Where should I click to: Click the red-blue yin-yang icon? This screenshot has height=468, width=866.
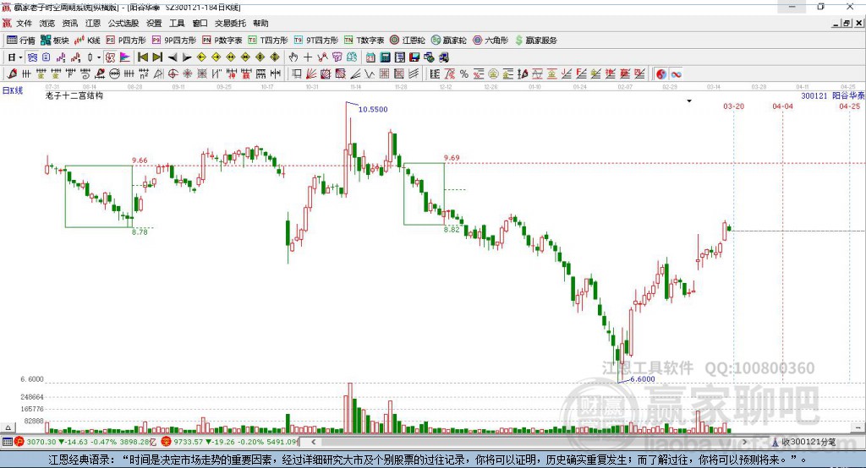[661, 73]
